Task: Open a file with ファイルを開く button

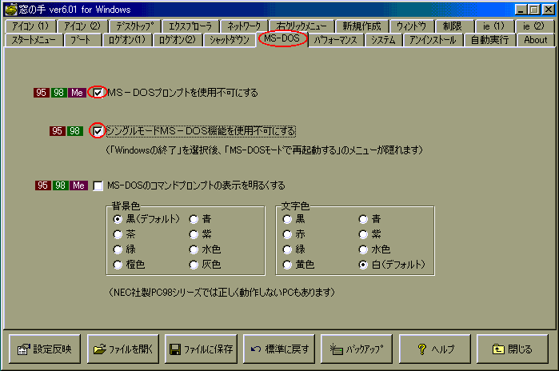Action: [123, 349]
